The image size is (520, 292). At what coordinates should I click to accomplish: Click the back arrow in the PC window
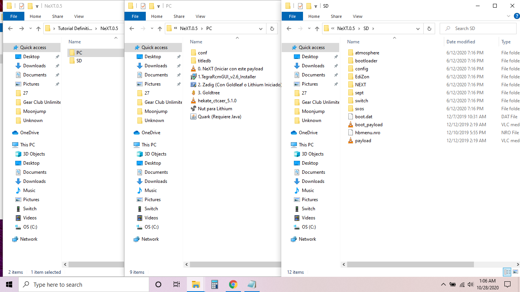(132, 29)
